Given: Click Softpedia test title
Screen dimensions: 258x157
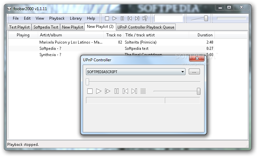Looking at the screenshot, I should [137, 49].
